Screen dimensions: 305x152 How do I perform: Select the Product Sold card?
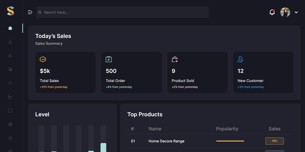[197, 72]
